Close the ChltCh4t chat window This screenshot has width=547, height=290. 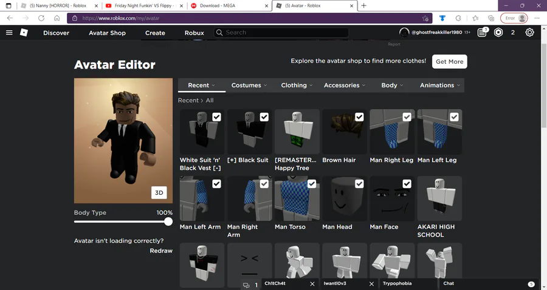[x=312, y=284]
